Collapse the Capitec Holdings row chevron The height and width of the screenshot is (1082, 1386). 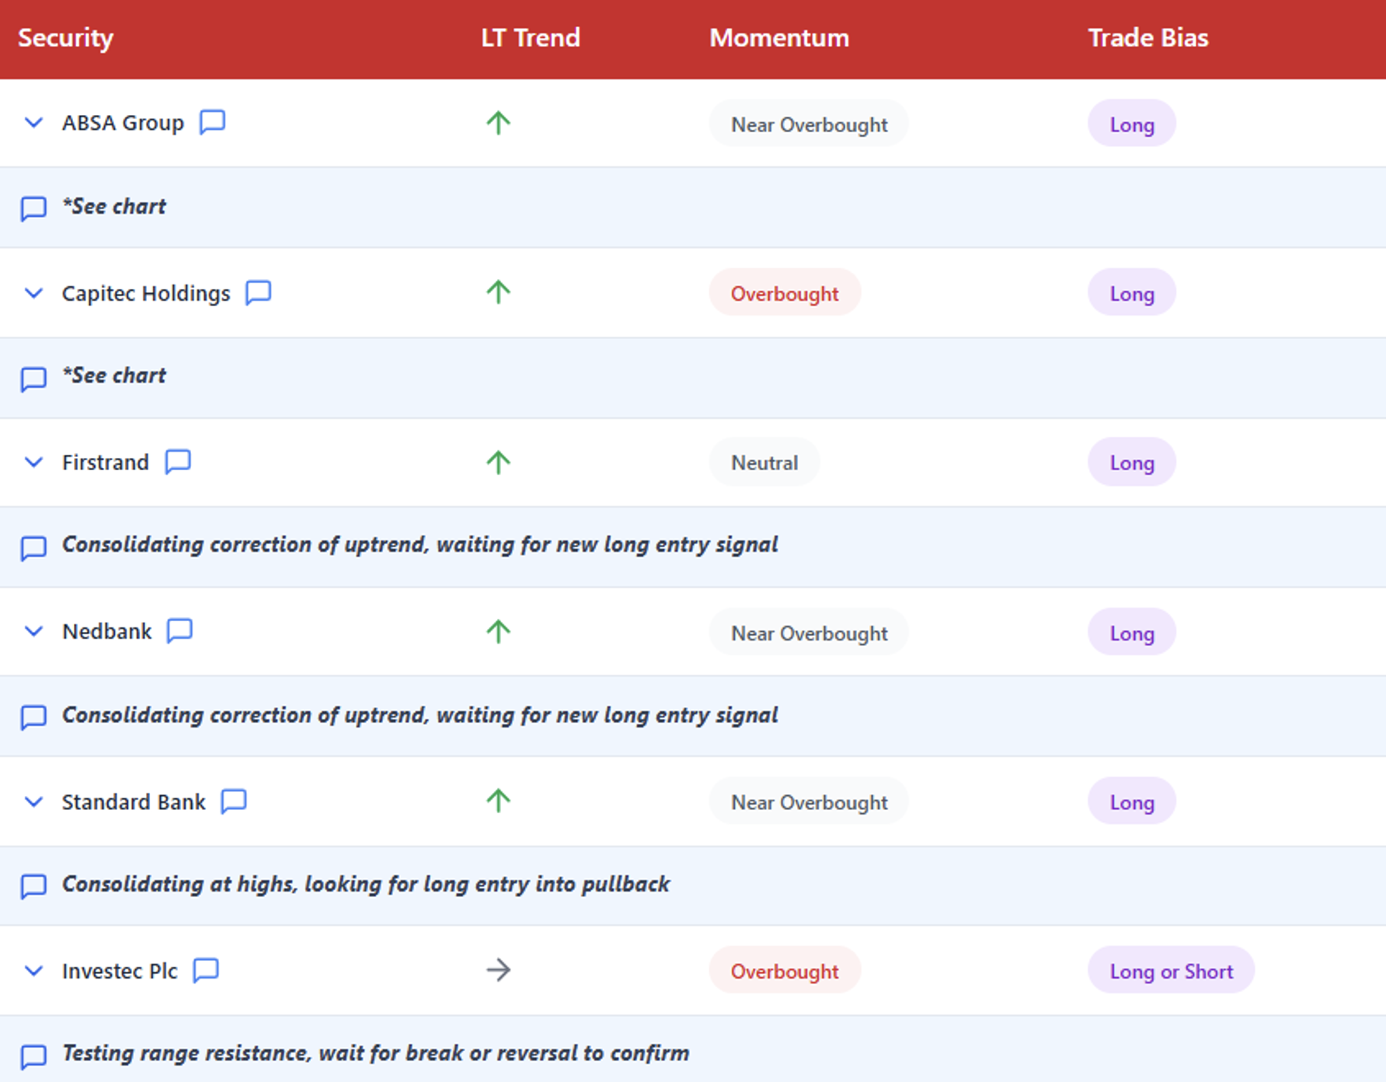33,293
